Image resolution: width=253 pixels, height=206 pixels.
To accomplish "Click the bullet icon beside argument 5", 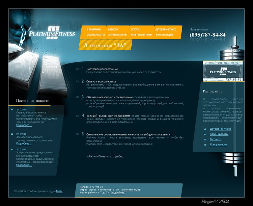I will click(x=78, y=134).
